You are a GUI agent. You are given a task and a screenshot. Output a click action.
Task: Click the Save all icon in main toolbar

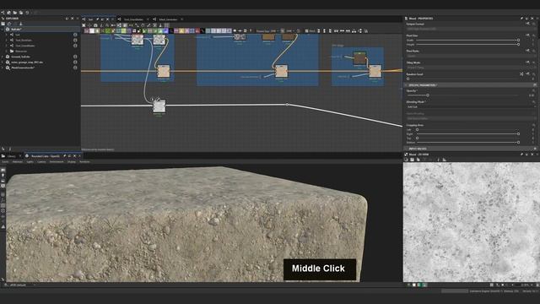(21, 13)
